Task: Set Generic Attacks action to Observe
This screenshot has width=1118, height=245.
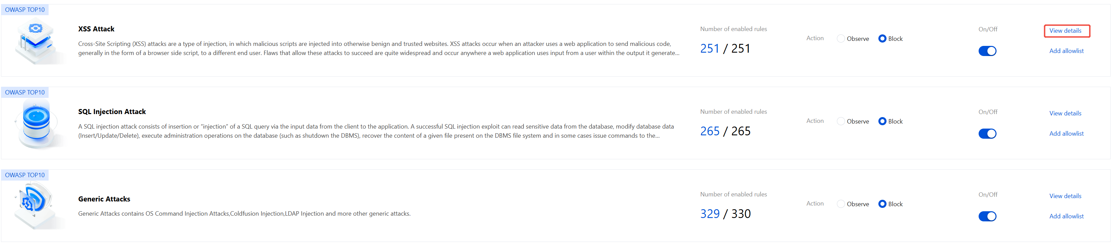Action: click(x=841, y=204)
